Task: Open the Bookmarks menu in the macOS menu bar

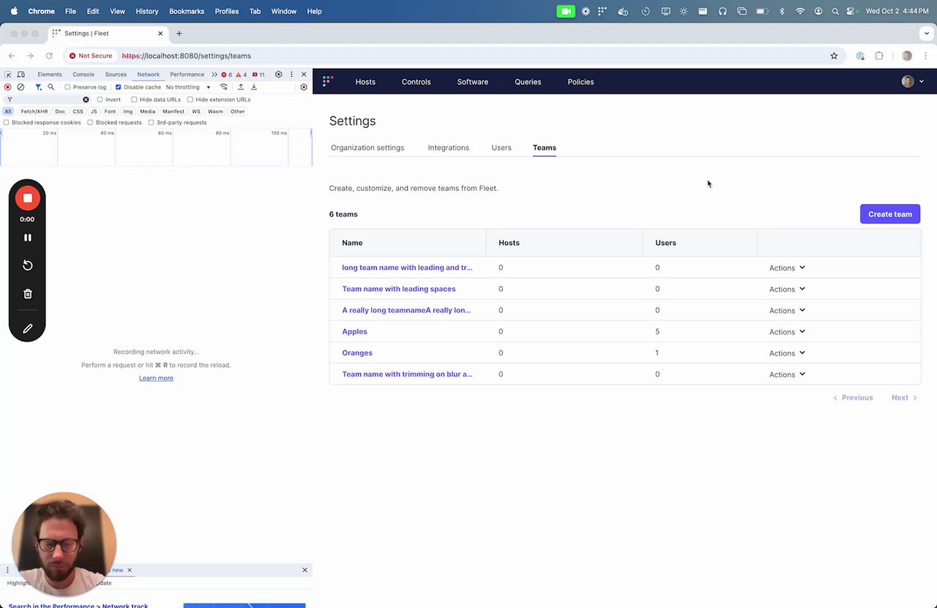Action: 187,11
